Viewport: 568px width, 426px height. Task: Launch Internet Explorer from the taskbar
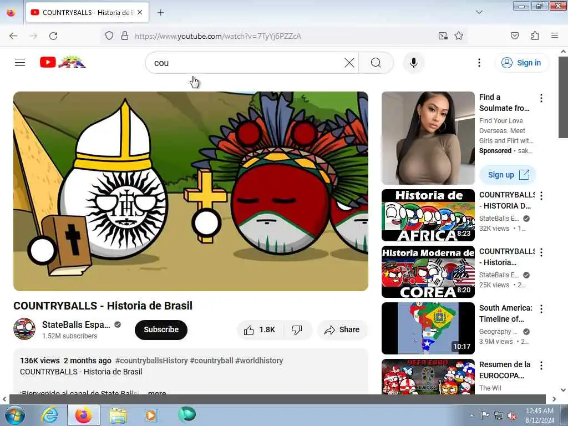[49, 415]
